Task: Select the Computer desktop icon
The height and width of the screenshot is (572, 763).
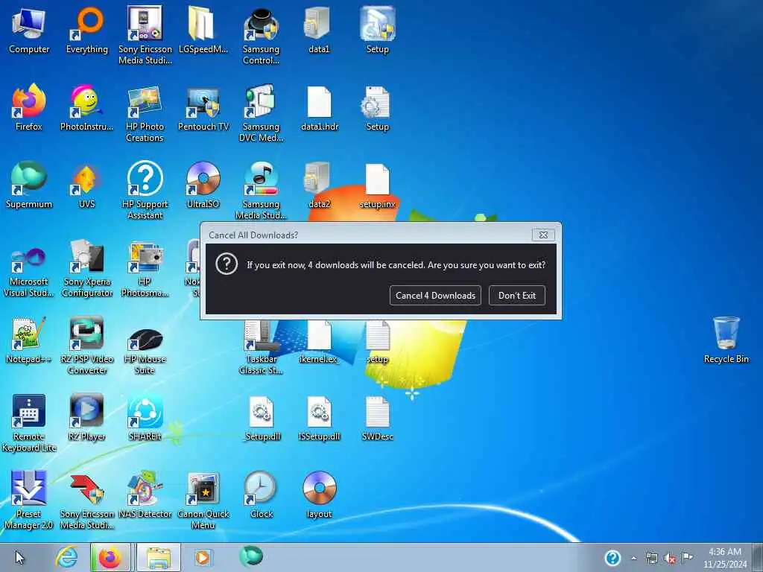Action: 29,30
